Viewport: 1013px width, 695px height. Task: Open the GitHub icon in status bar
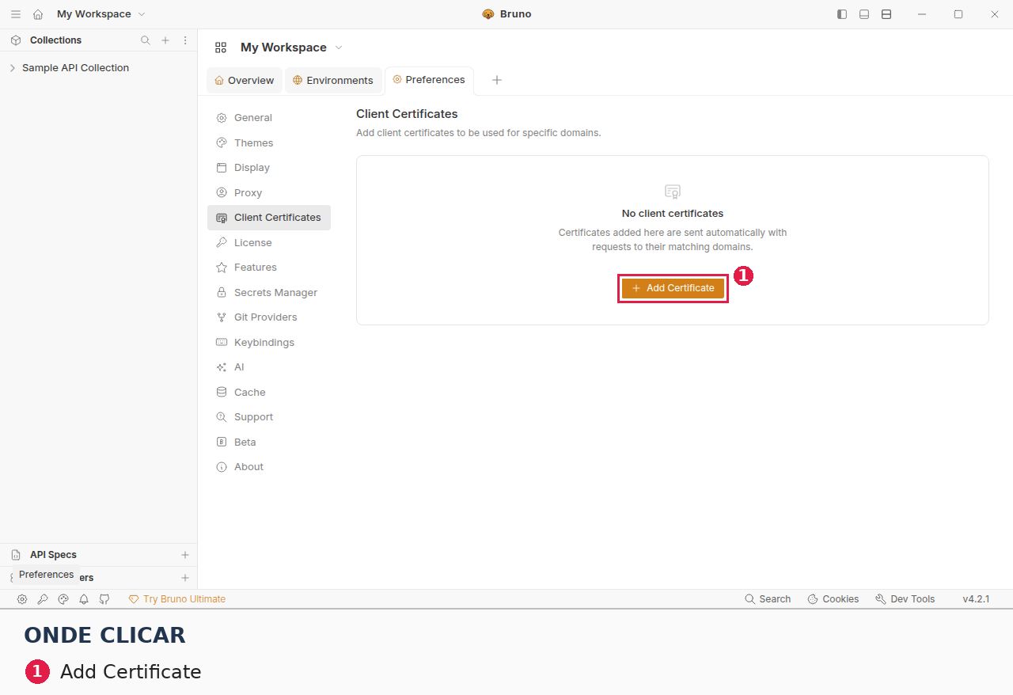coord(104,599)
